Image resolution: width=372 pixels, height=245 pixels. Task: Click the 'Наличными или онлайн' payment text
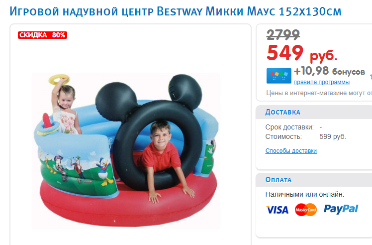point(305,194)
